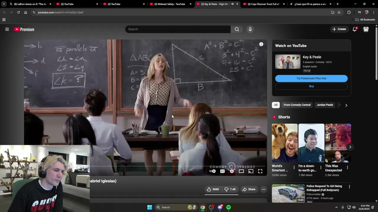Image resolution: width=378 pixels, height=212 pixels.
Task: Share the video via Share button
Action: [x=249, y=189]
